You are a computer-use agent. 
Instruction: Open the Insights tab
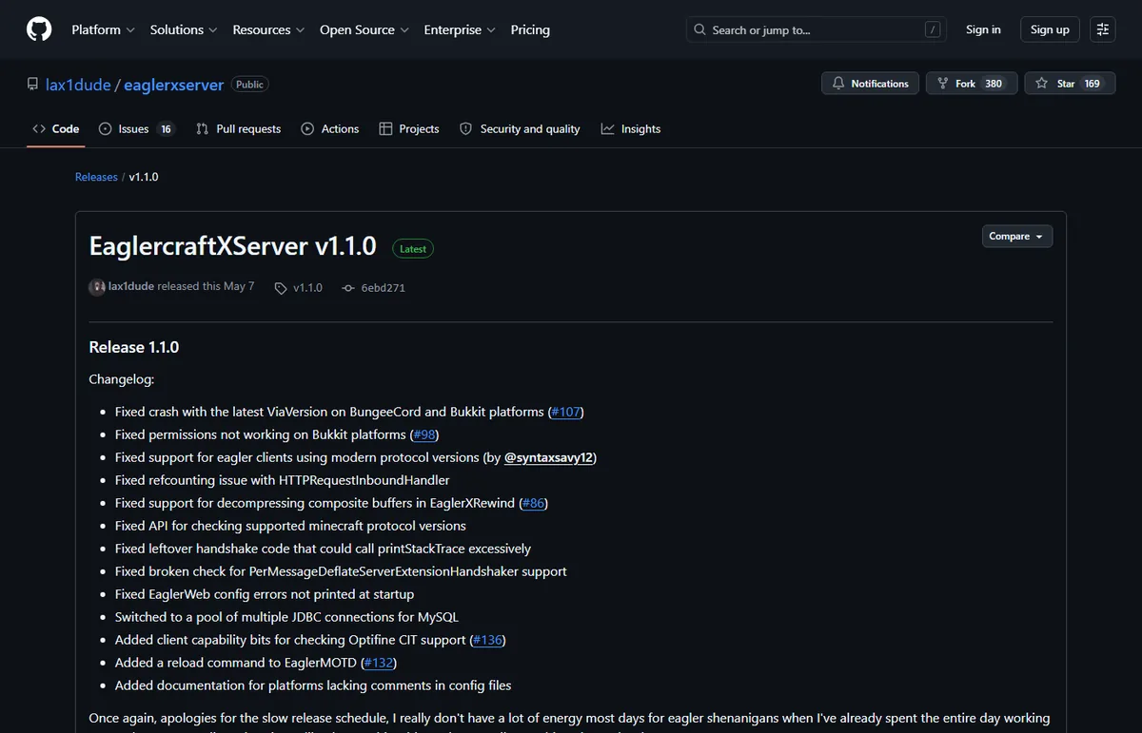pyautogui.click(x=631, y=128)
